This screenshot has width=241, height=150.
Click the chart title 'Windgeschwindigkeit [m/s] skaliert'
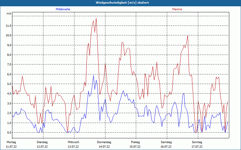[x=122, y=3]
